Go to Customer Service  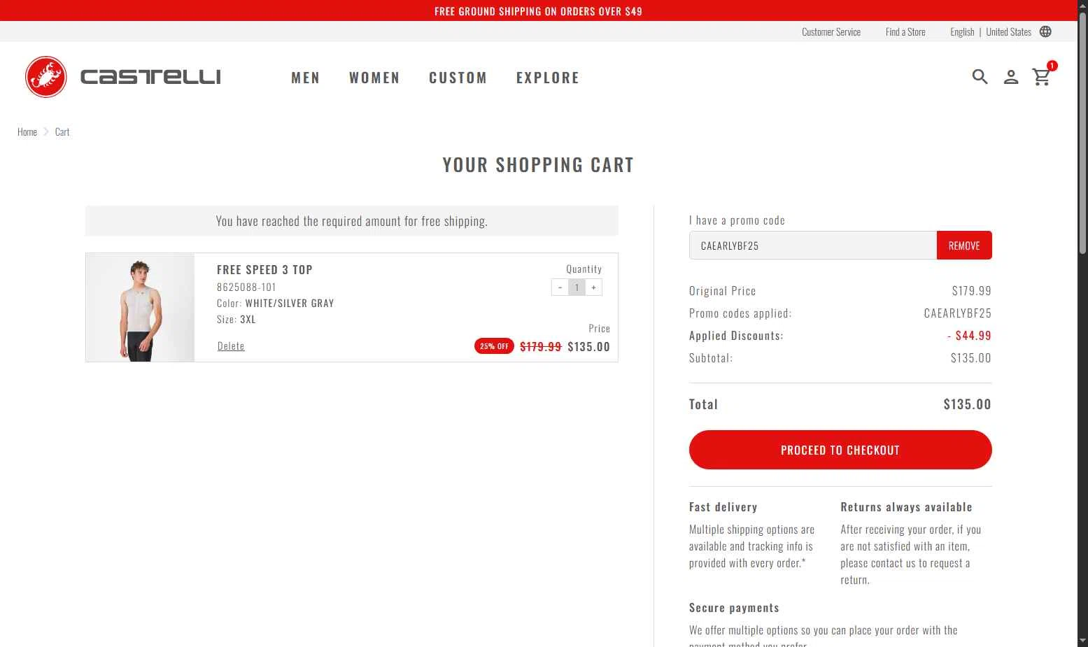click(831, 31)
